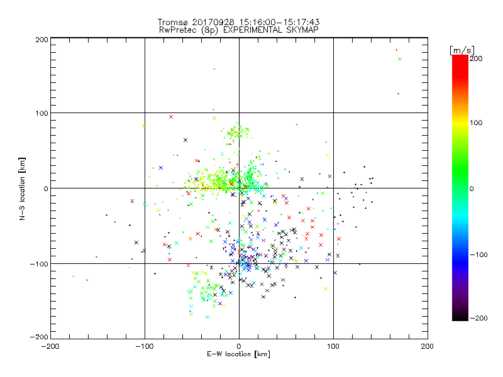Click the x-axis tick label '200'

point(428,346)
